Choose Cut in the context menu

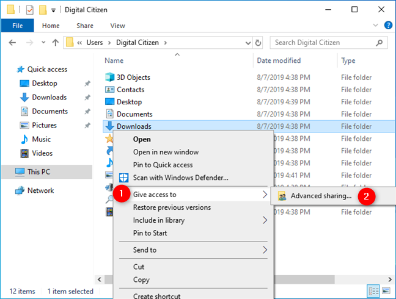point(139,267)
